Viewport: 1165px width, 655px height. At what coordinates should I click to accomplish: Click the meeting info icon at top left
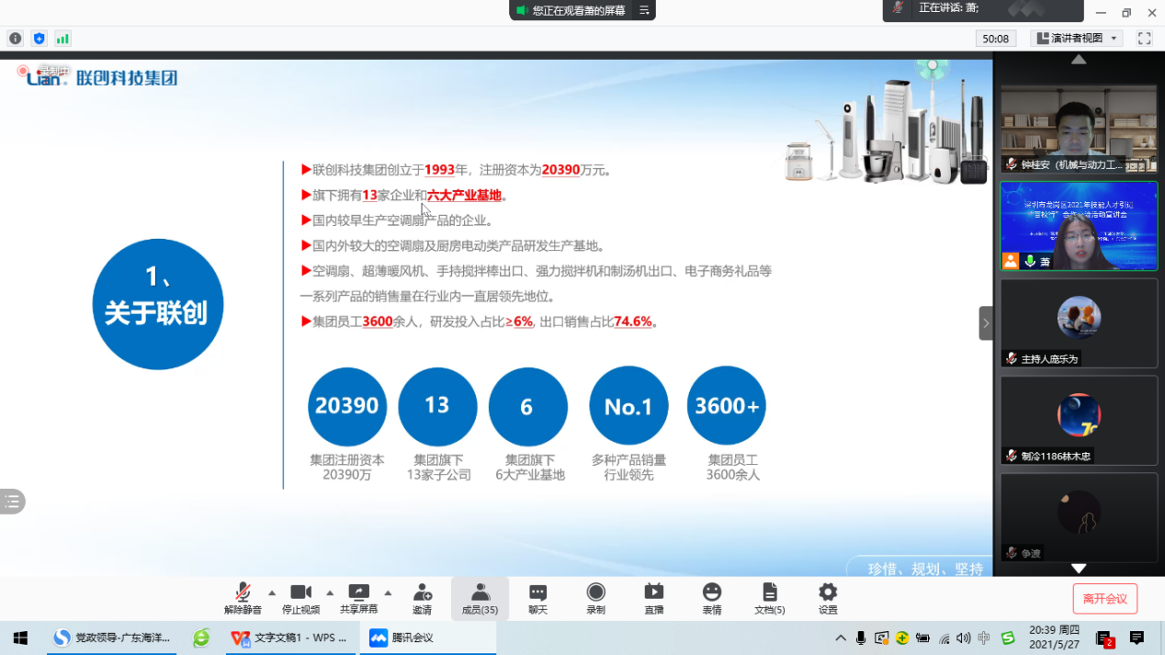pyautogui.click(x=15, y=39)
